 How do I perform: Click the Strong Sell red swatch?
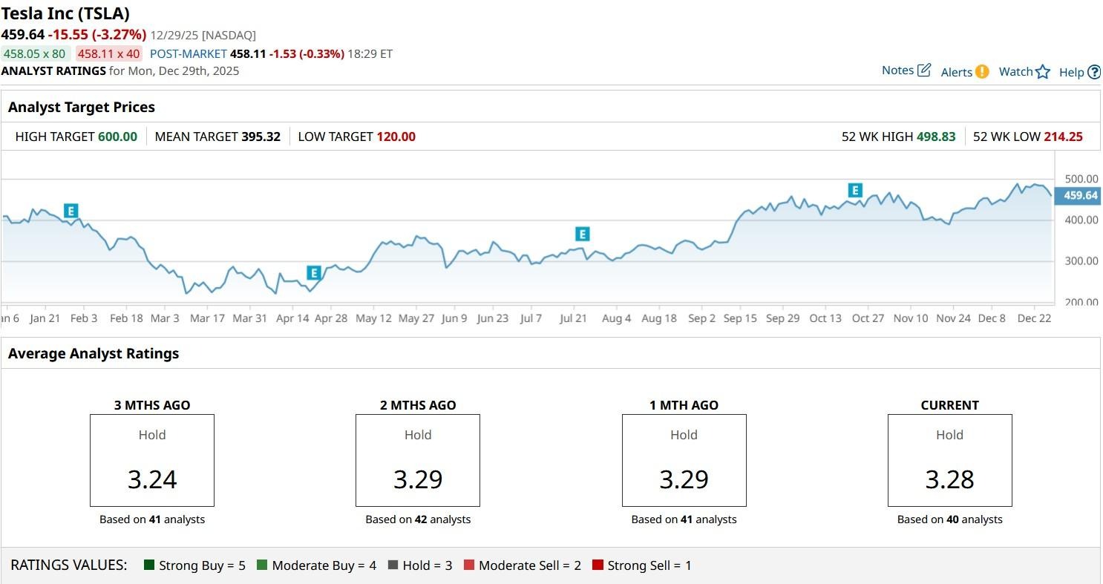598,565
